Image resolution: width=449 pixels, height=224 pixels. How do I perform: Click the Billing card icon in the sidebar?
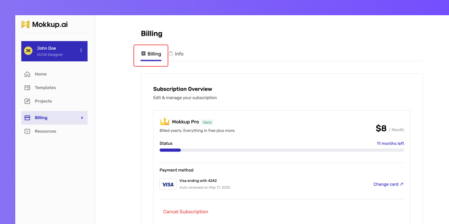[27, 118]
